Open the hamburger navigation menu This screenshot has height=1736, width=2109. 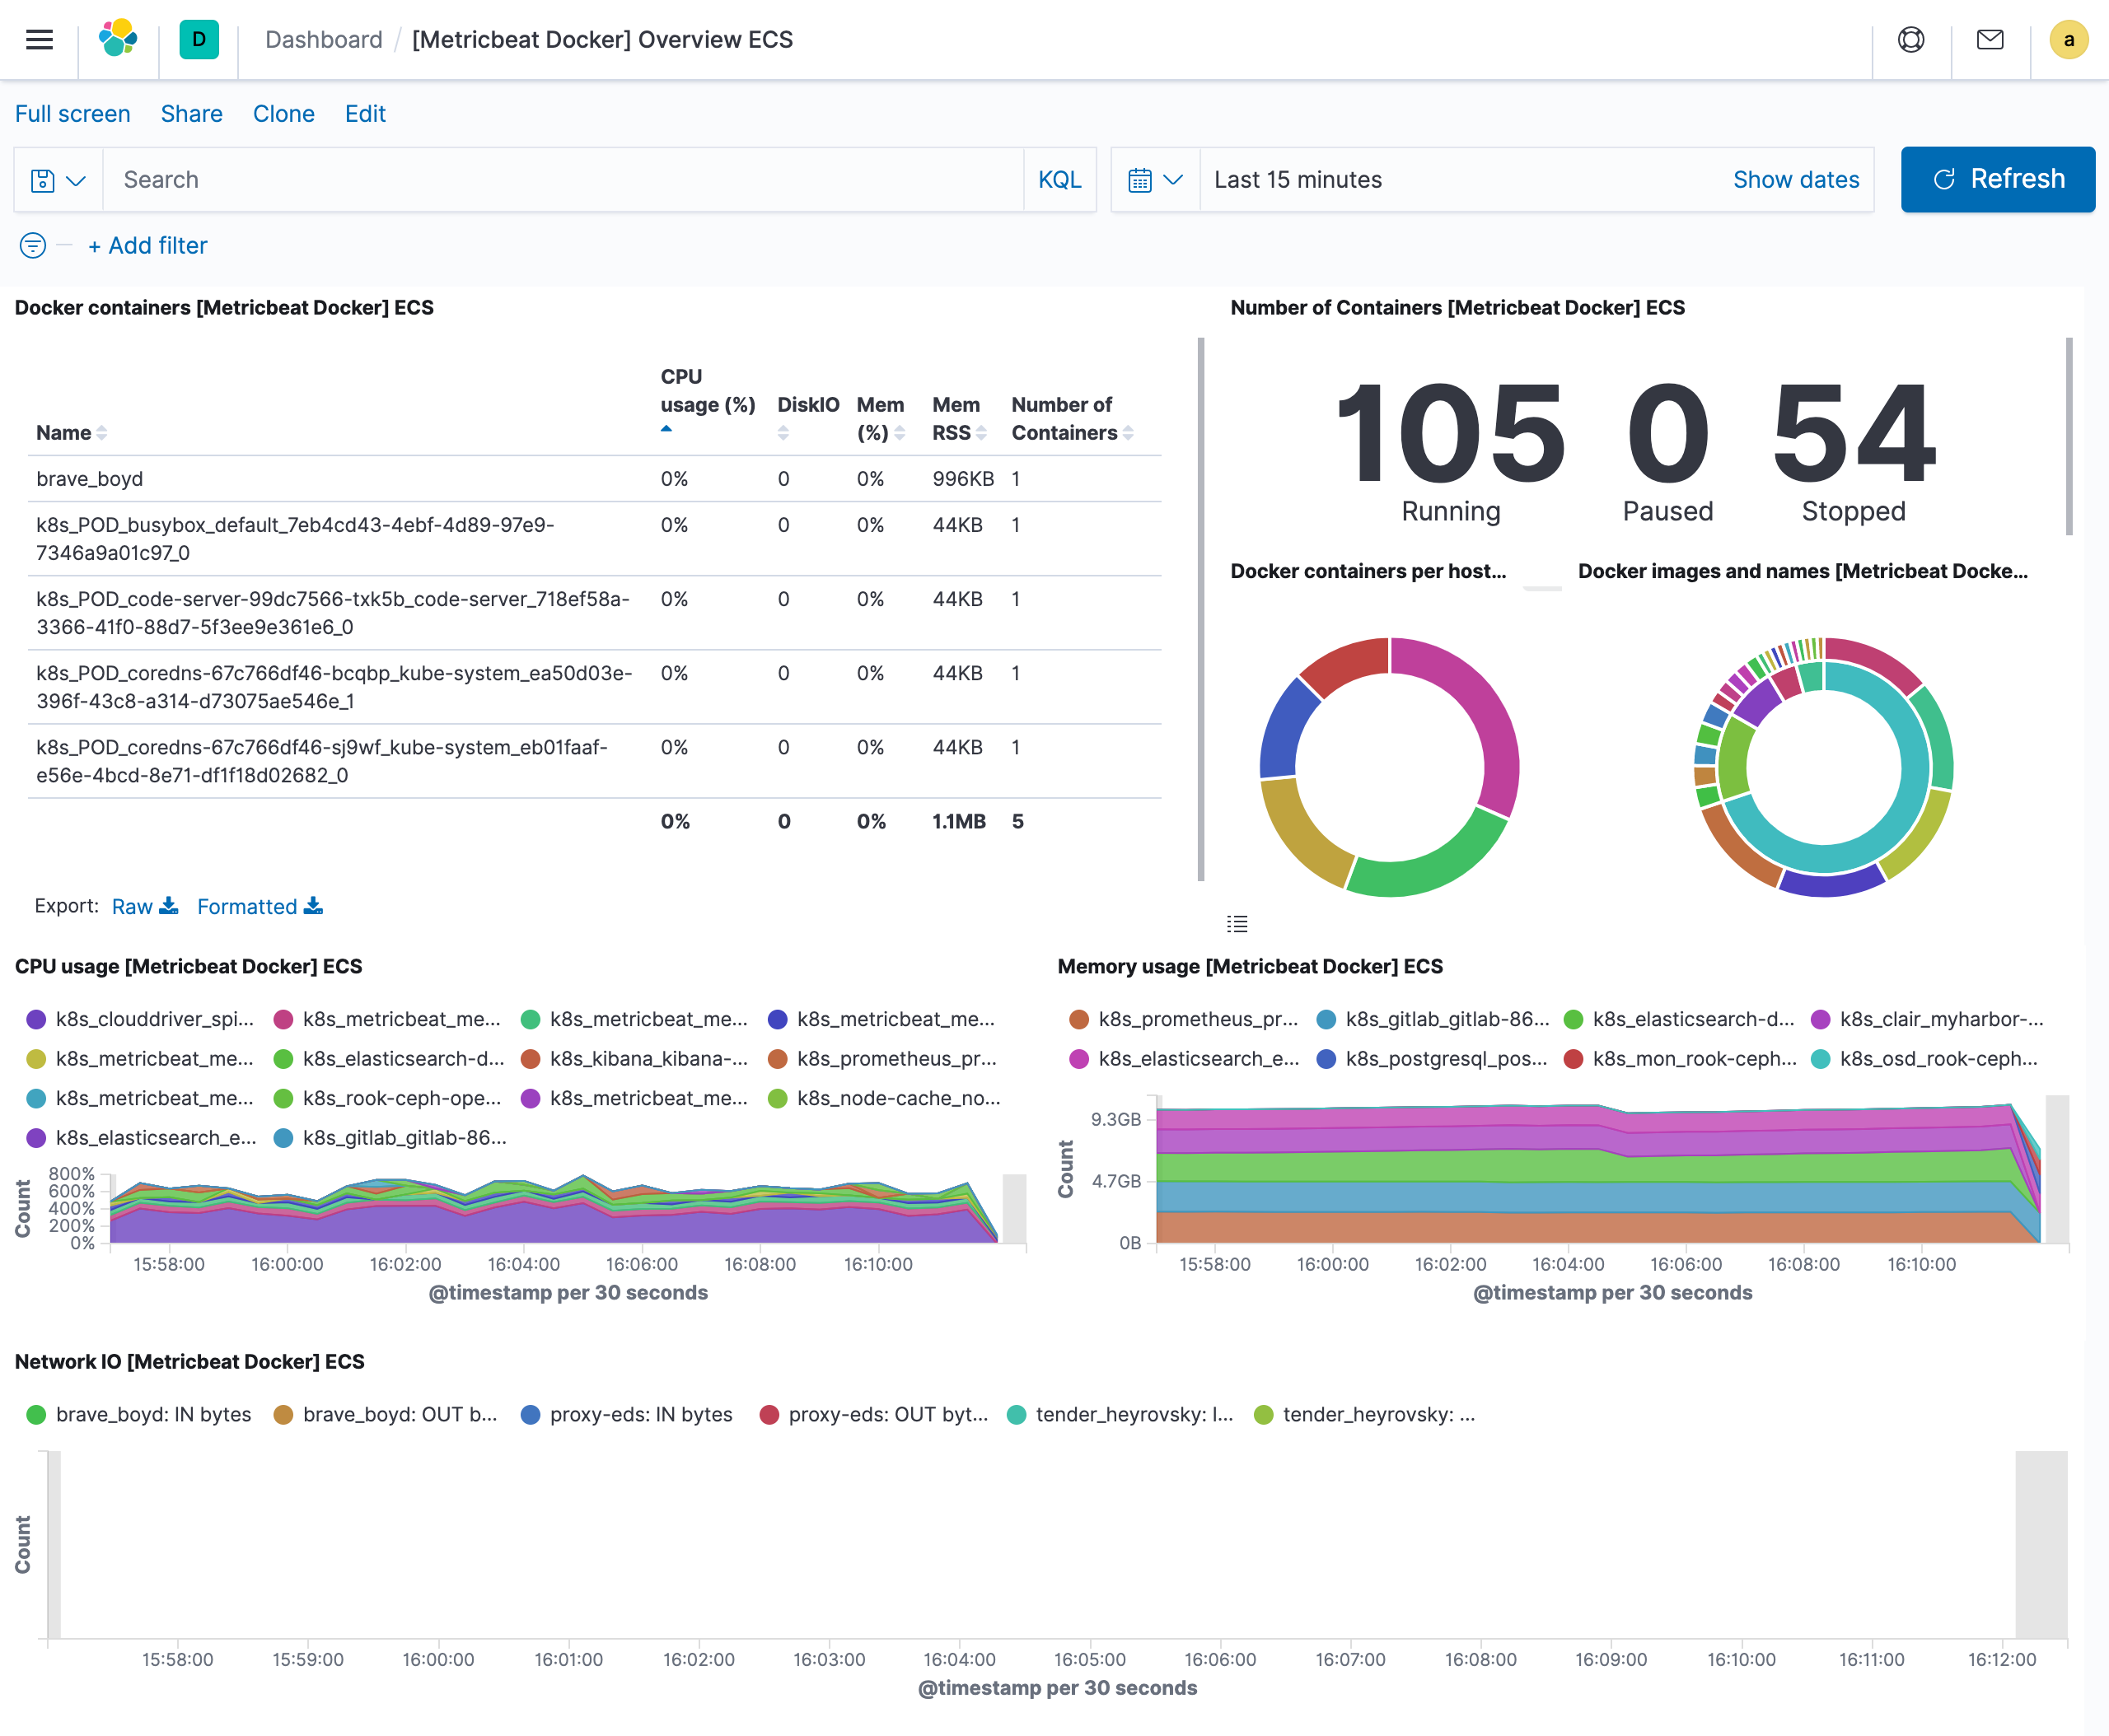point(39,39)
